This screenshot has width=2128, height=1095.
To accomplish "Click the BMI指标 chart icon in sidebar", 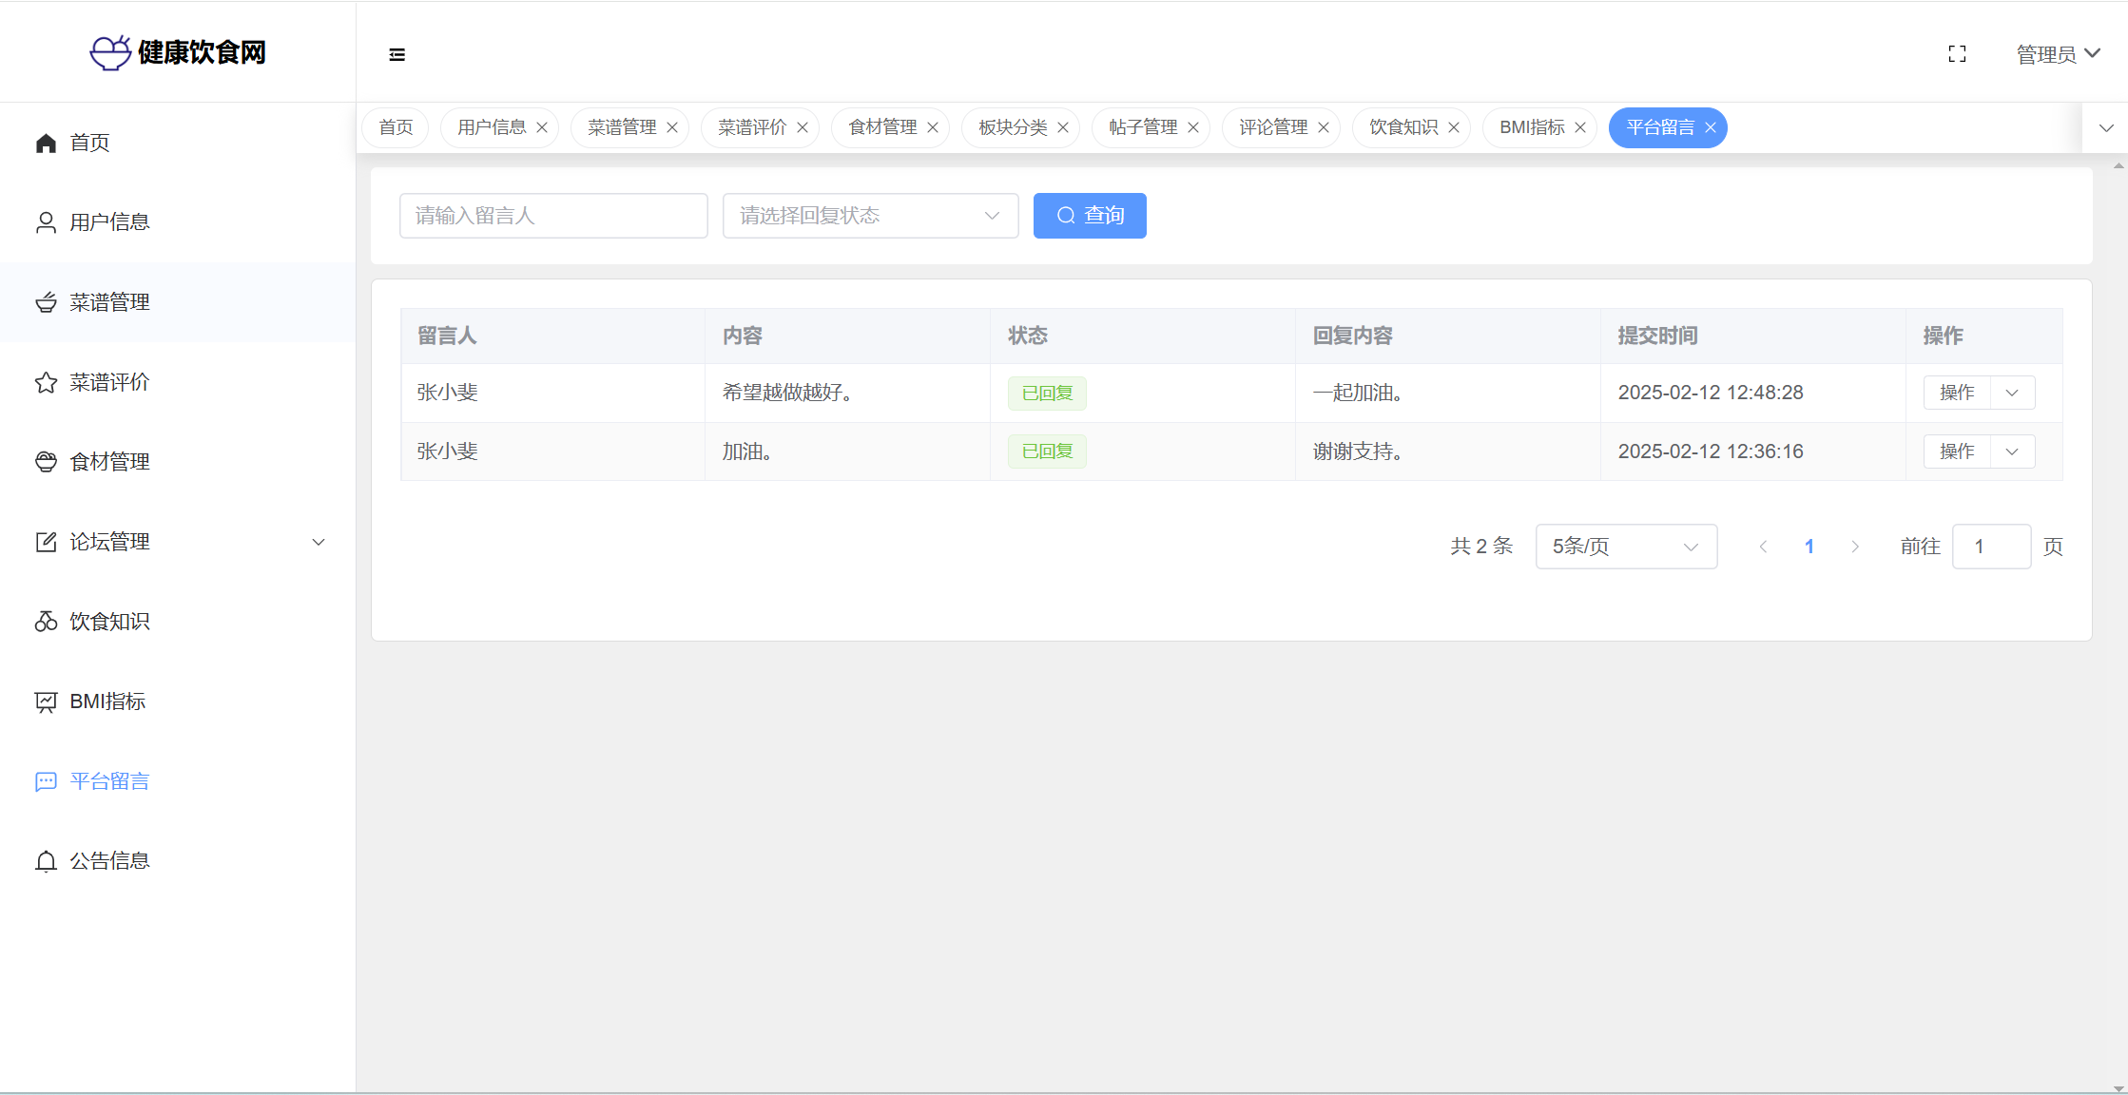I will [x=46, y=701].
